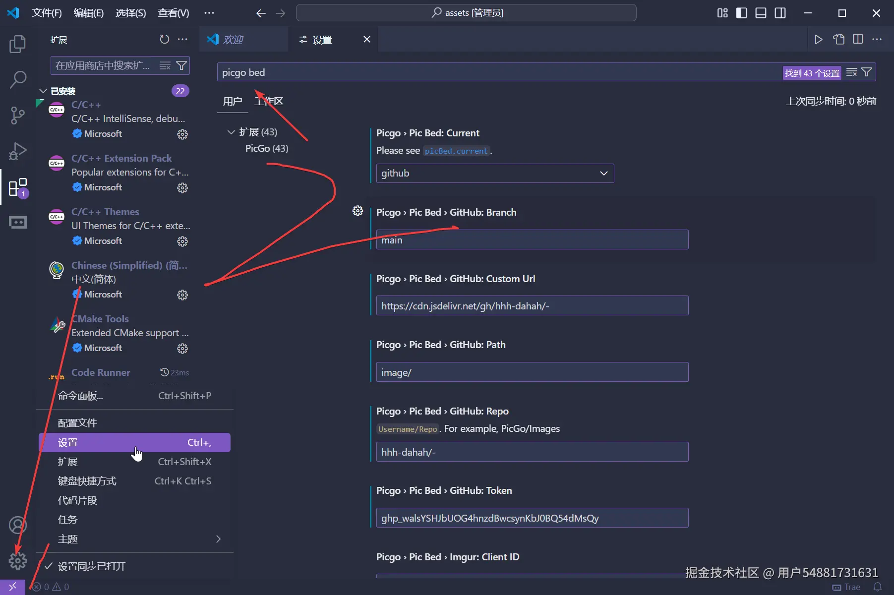Open the run triangle in editor toolbar
The height and width of the screenshot is (595, 894).
(819, 39)
